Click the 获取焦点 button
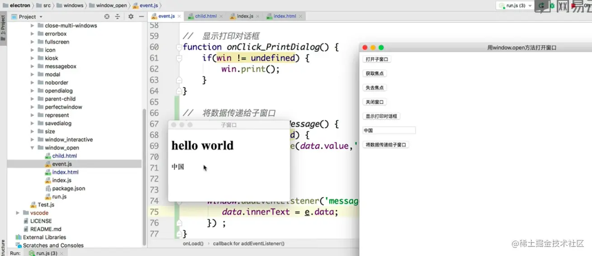592x256 pixels. click(374, 73)
